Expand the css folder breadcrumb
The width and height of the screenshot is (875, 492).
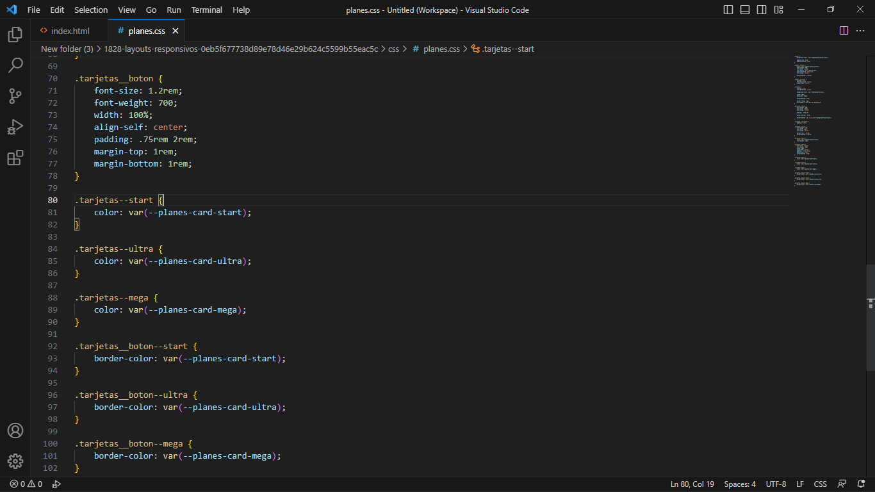point(393,49)
